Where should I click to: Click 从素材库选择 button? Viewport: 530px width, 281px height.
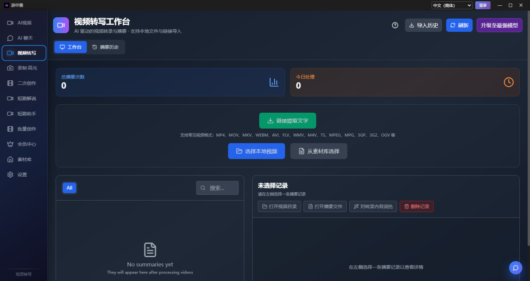click(318, 151)
